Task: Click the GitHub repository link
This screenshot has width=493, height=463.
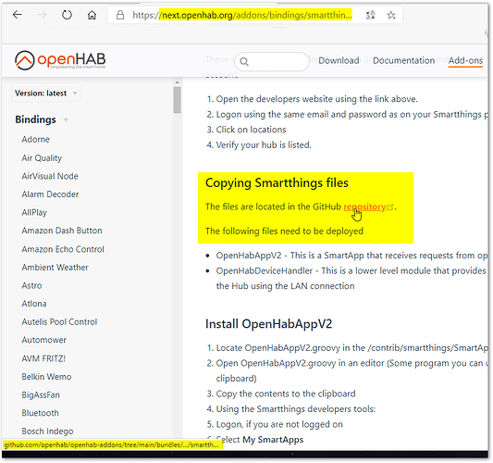Action: point(364,206)
